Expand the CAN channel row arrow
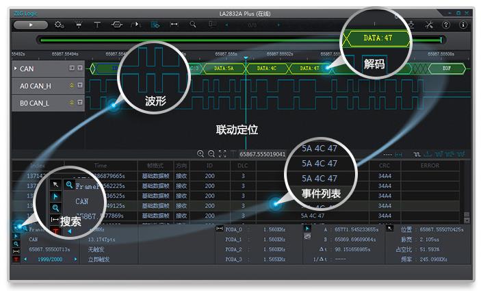This screenshot has width=481, height=291. tap(15, 68)
